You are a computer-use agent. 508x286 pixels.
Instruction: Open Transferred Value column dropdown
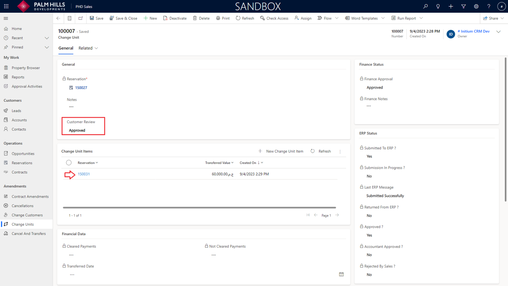tap(219, 163)
